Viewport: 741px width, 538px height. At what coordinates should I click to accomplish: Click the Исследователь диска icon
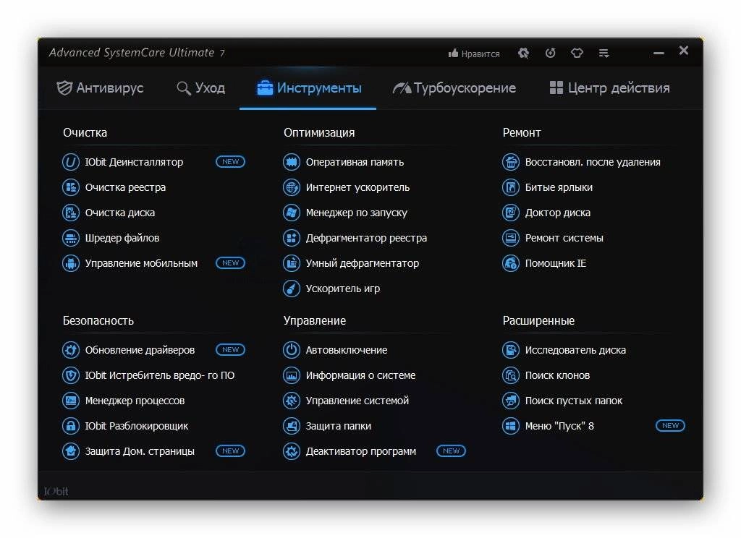(511, 350)
